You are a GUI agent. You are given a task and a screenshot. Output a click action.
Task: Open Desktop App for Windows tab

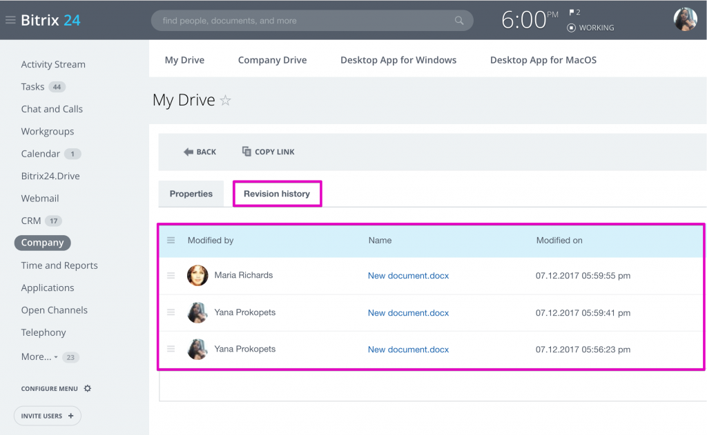click(398, 60)
